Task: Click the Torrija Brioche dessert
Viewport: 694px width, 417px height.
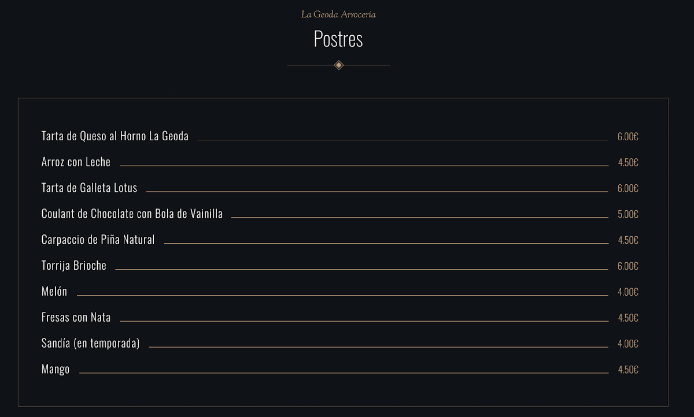Action: point(74,266)
